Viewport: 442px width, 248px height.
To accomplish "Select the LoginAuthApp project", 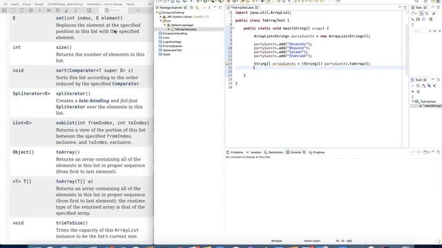I will [x=172, y=42].
